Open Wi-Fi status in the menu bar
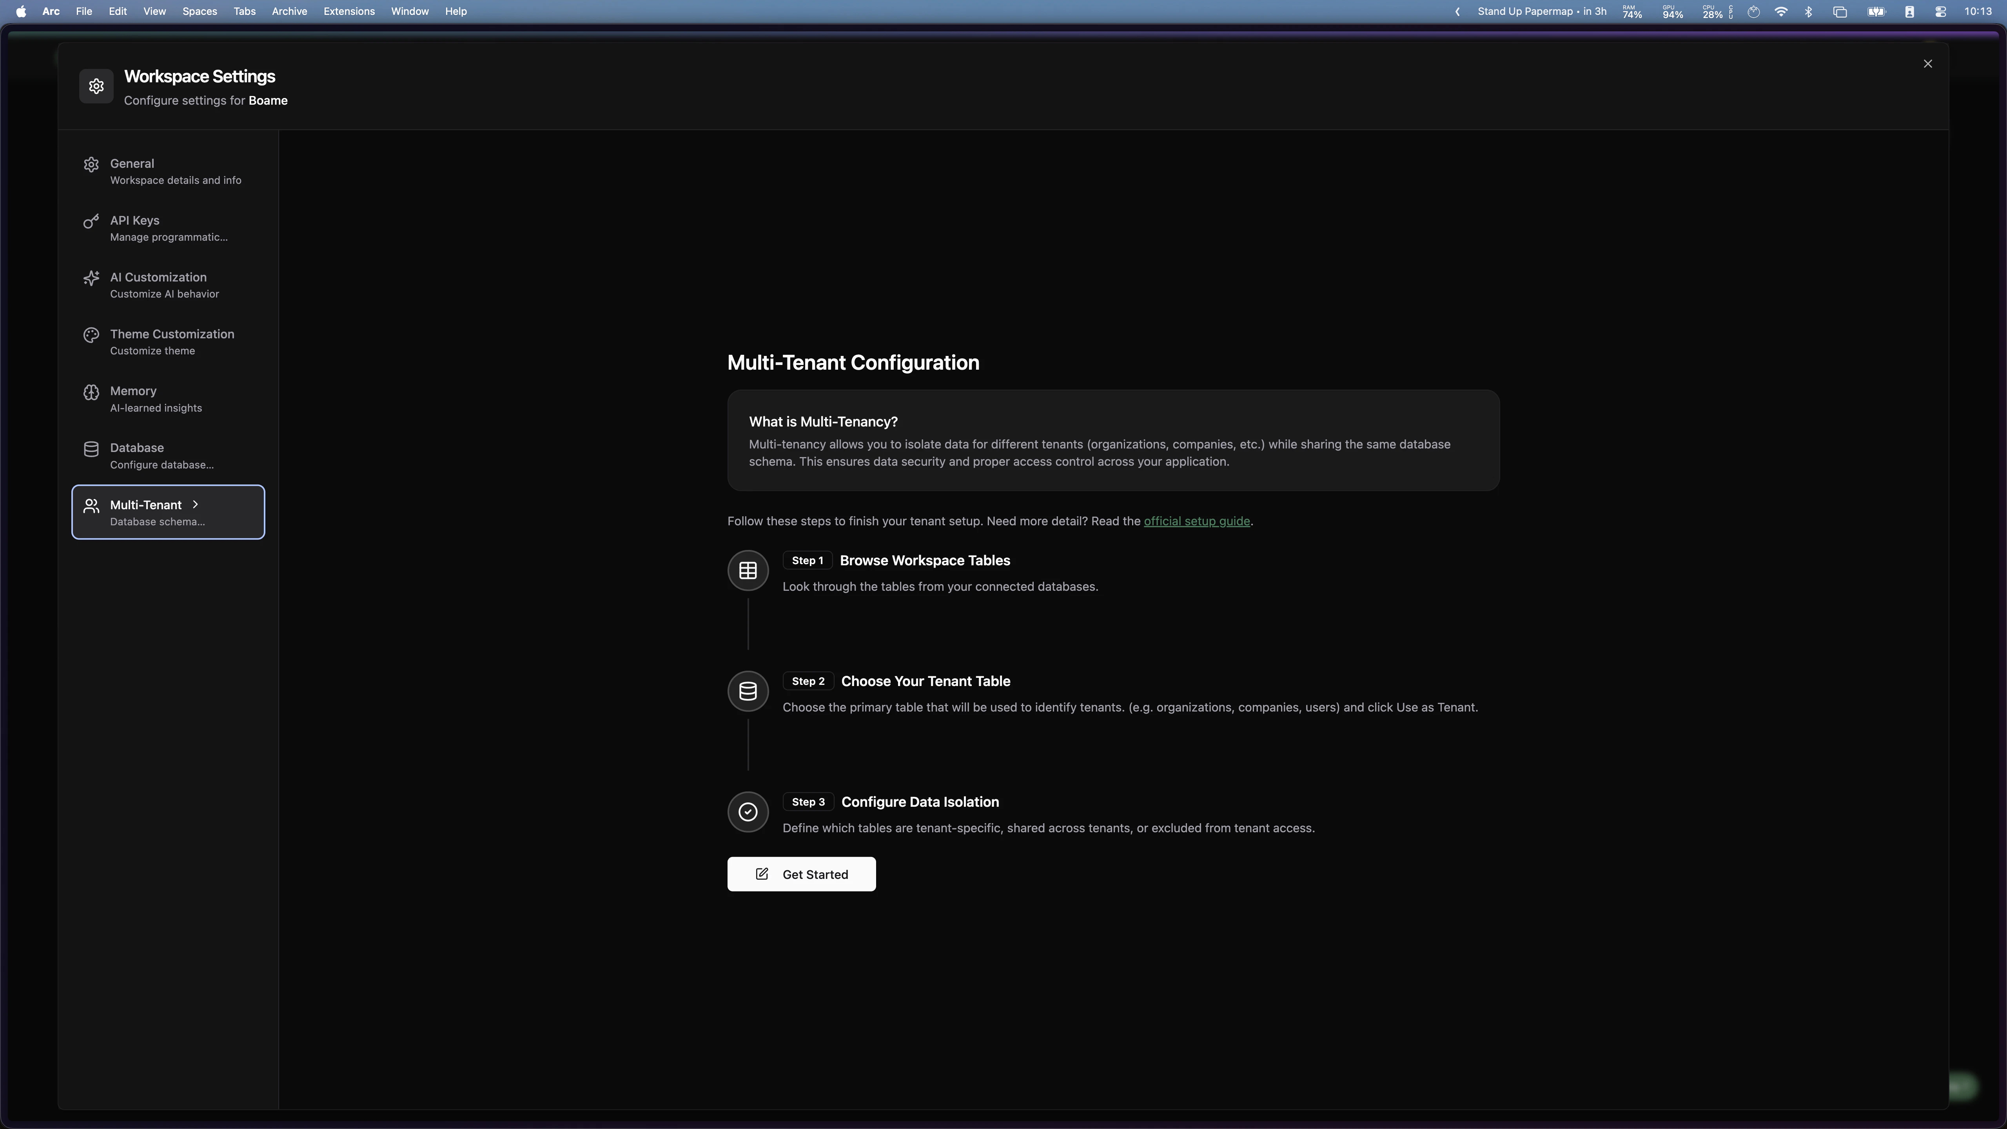 pos(1781,11)
